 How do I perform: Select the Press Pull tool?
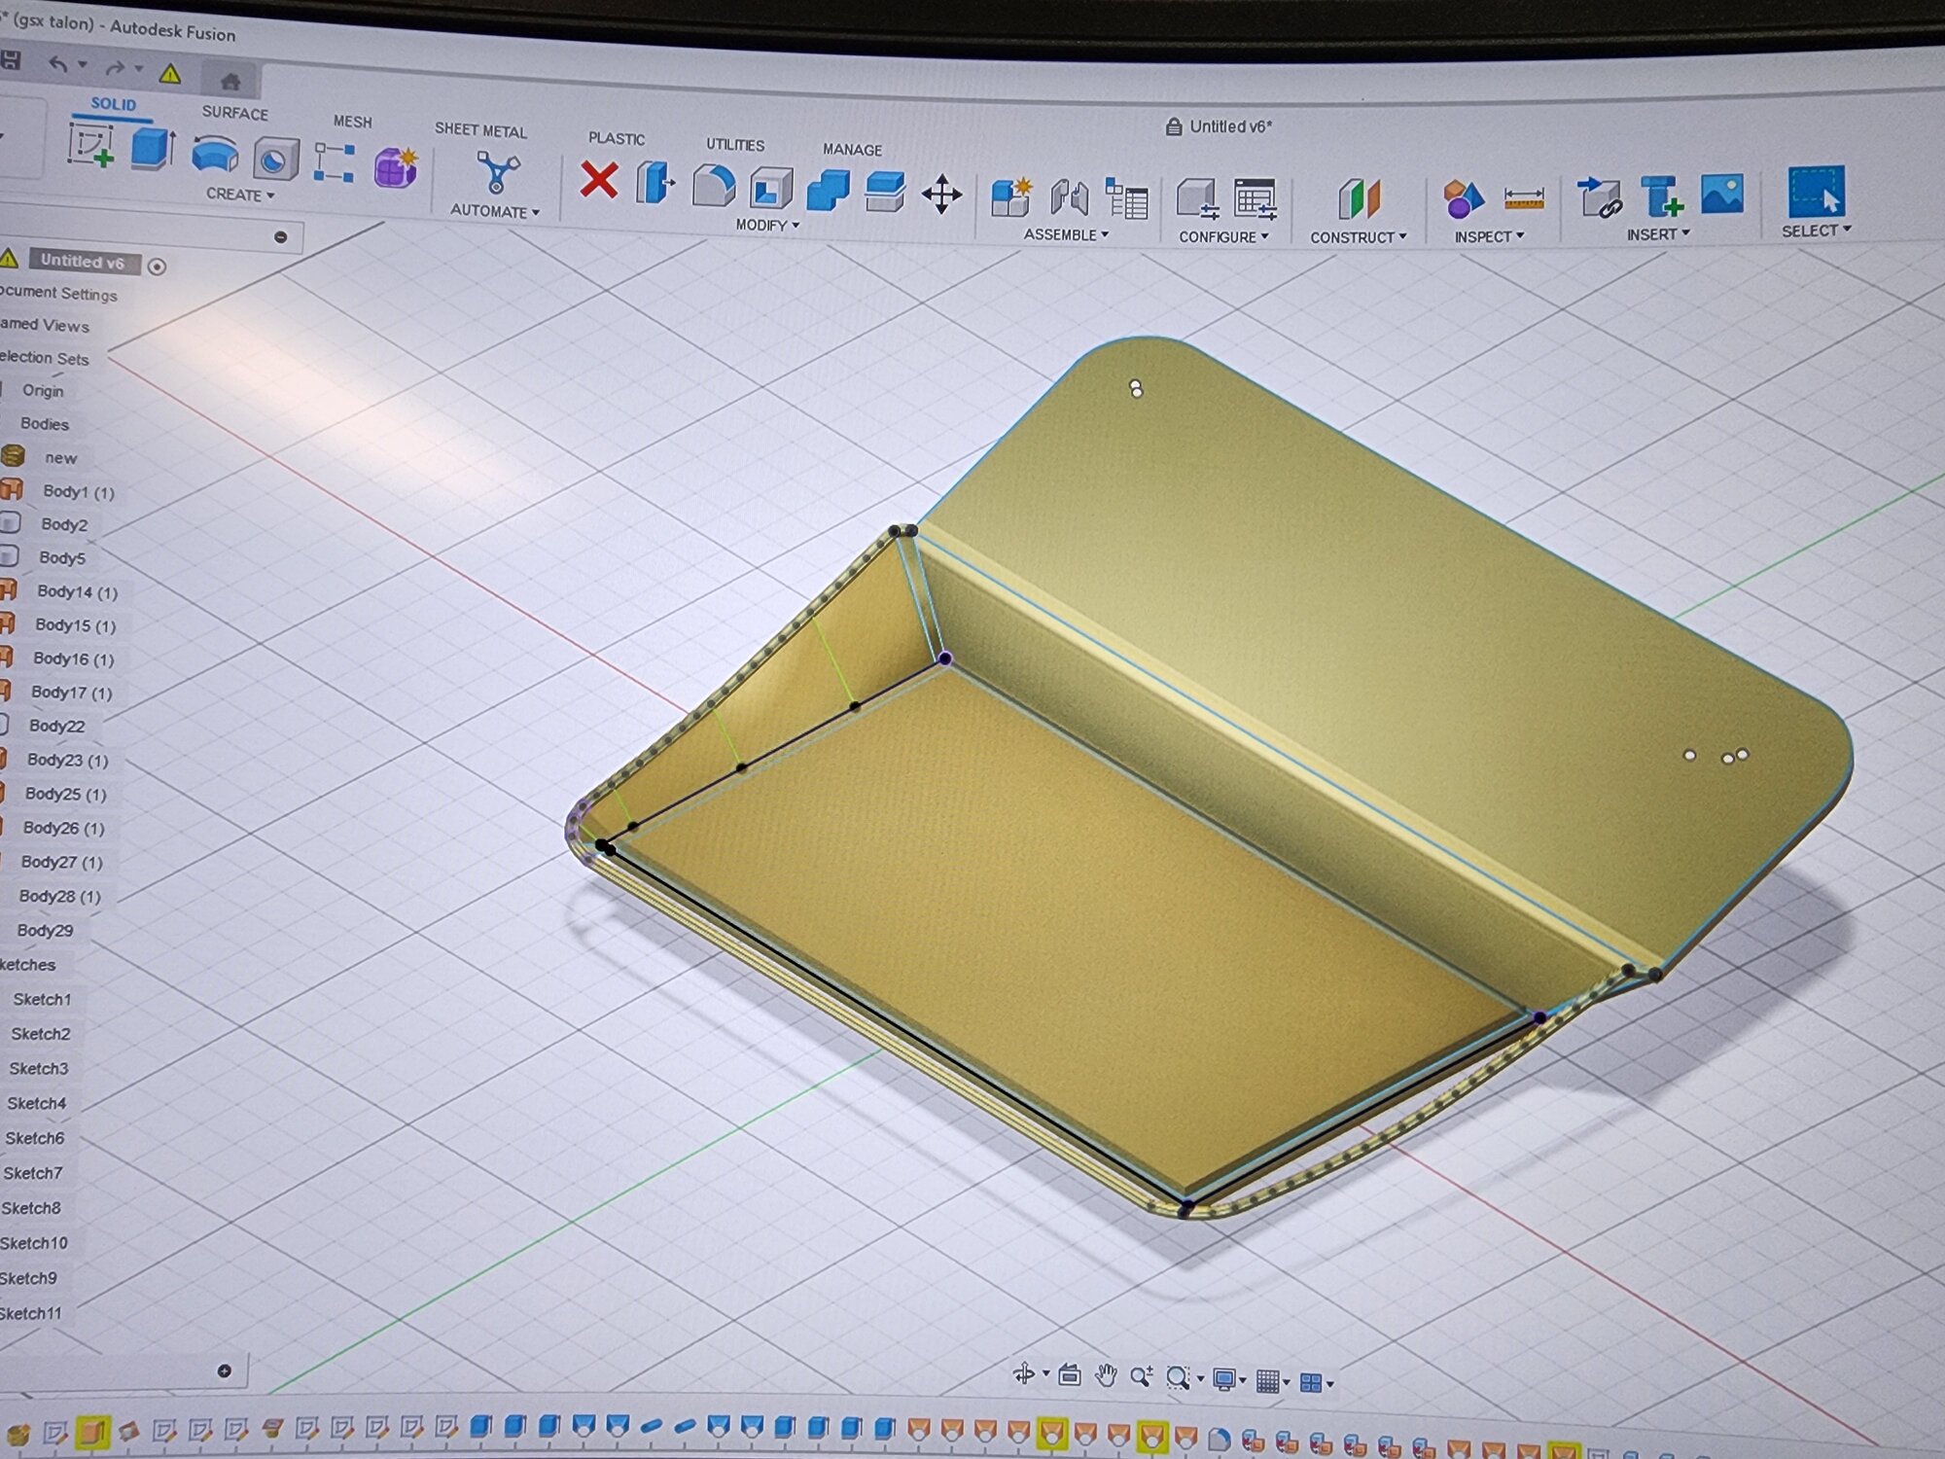654,183
